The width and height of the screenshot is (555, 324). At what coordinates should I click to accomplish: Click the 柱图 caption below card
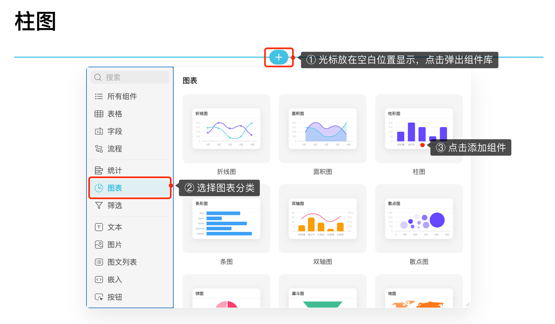pyautogui.click(x=419, y=172)
